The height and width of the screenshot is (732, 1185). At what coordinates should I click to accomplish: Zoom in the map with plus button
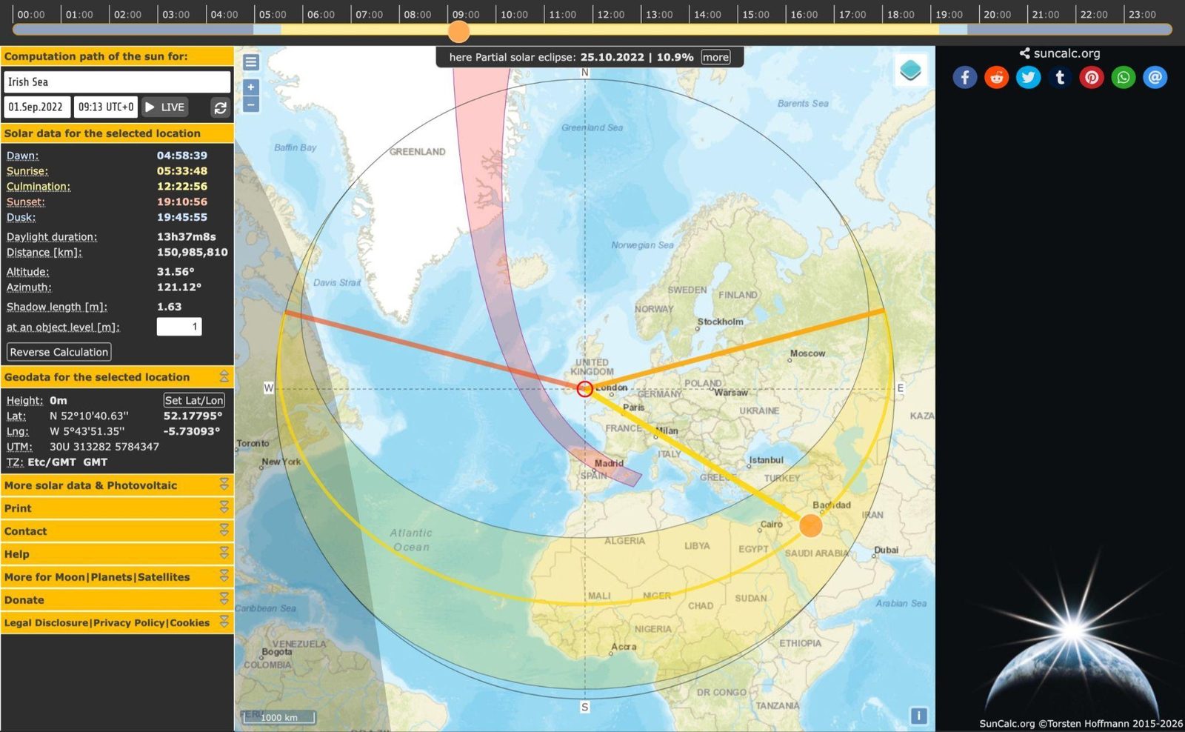251,87
